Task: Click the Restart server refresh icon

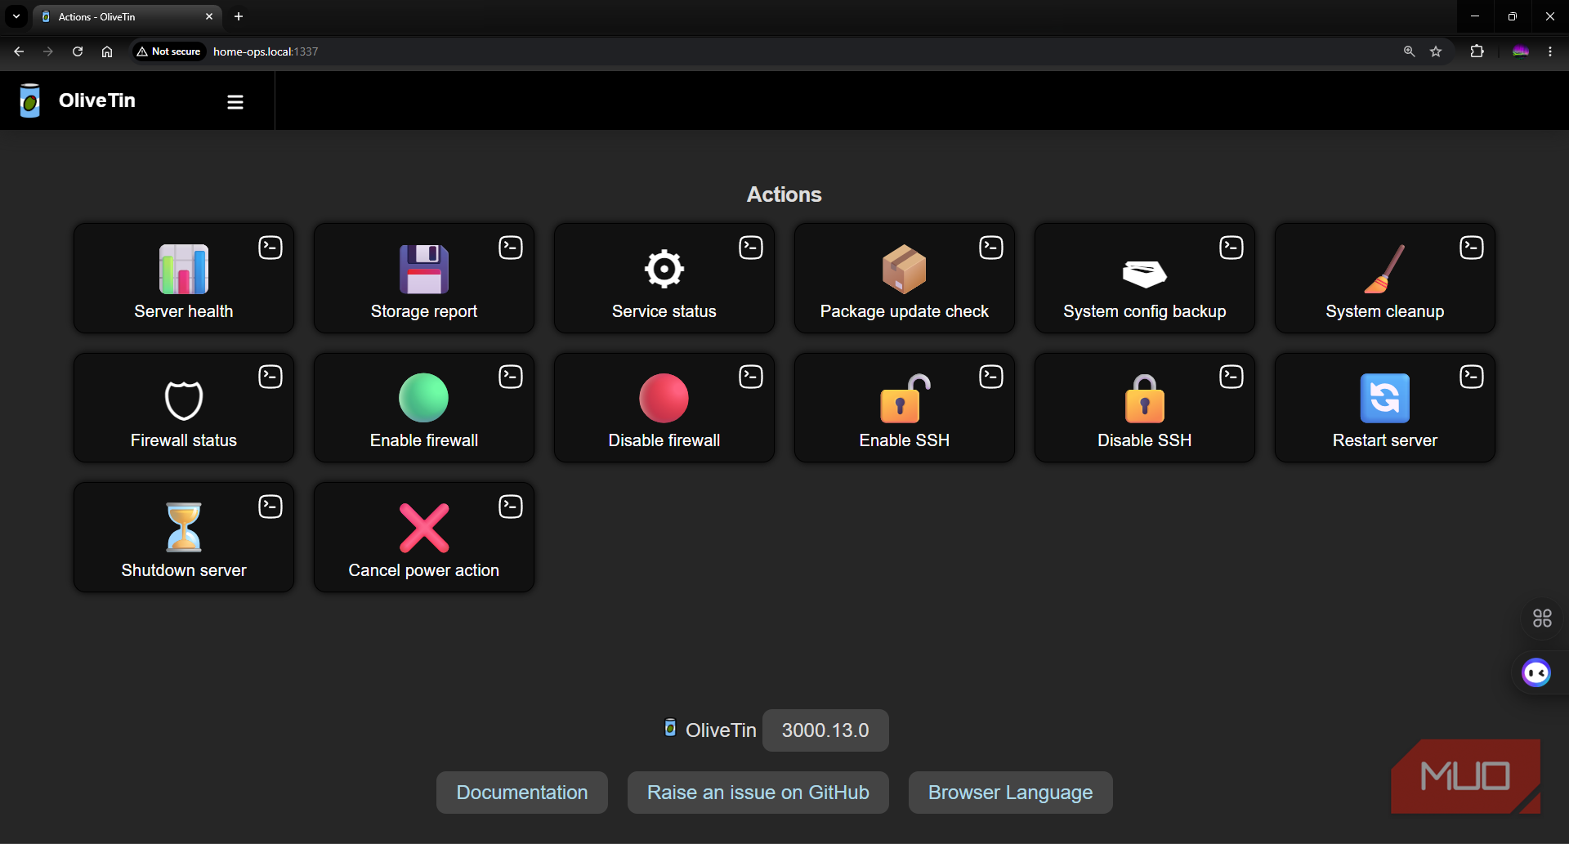Action: 1385,398
